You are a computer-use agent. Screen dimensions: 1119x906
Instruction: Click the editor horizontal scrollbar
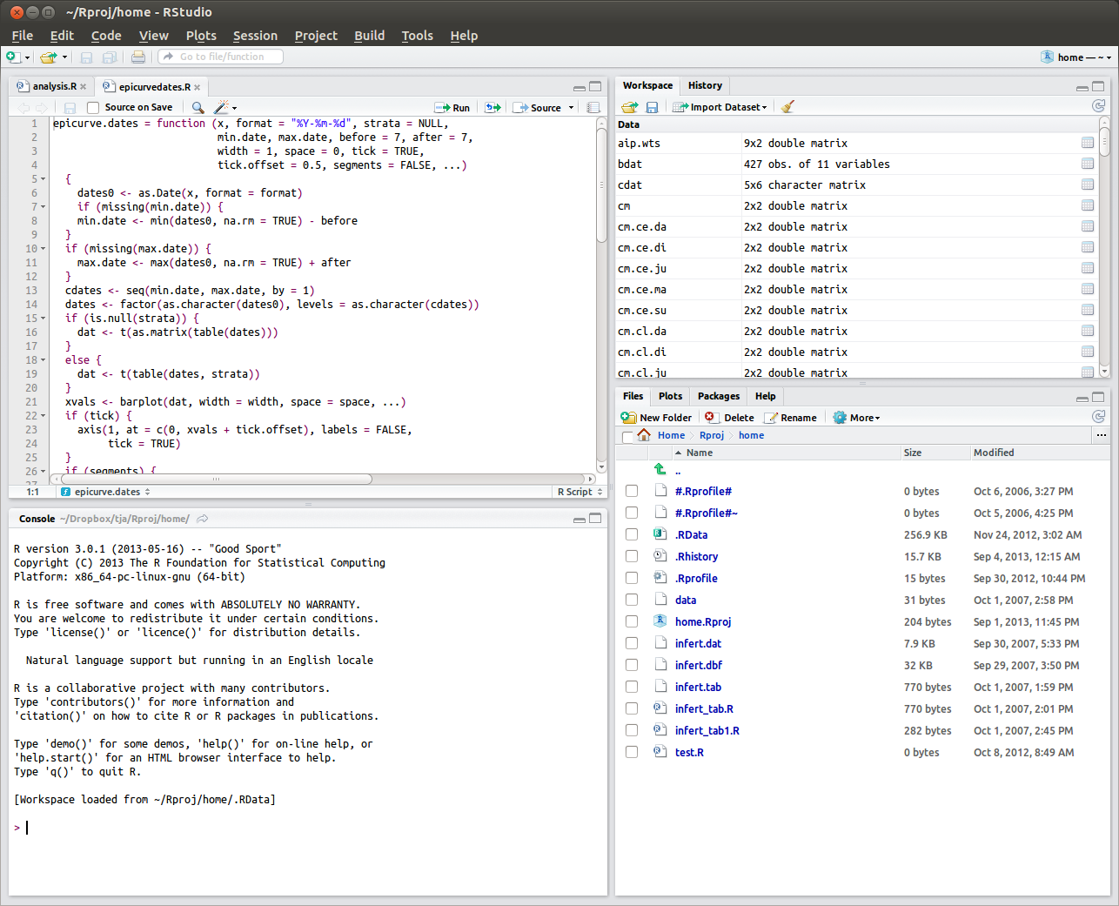pyautogui.click(x=216, y=479)
